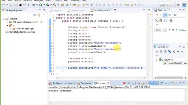Viewport: 188px width, 105px height.
Task: Toggle Show Console When Standard Out Changes
Action: [x=152, y=83]
